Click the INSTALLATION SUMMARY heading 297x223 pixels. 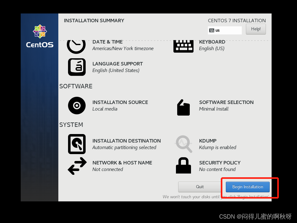tap(94, 21)
